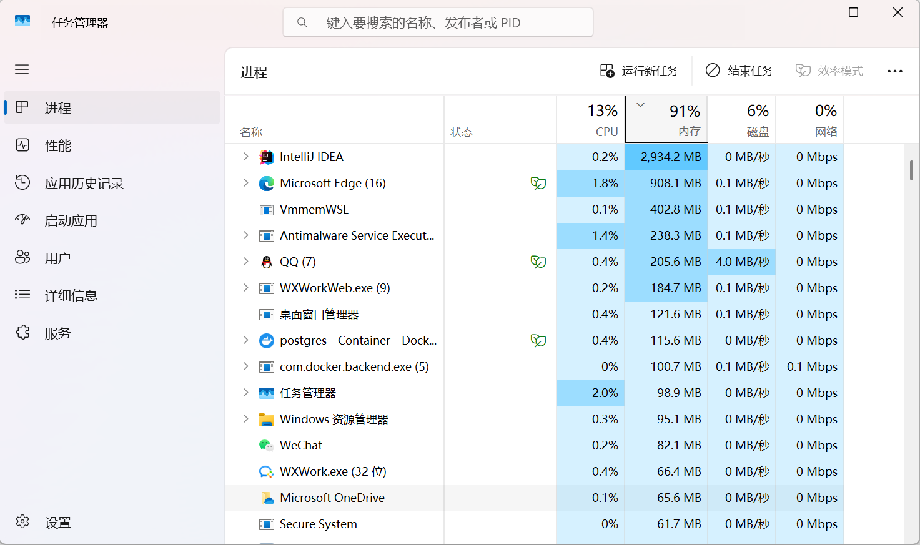
Task: Click the vertical scrollbar of process list
Action: click(912, 170)
